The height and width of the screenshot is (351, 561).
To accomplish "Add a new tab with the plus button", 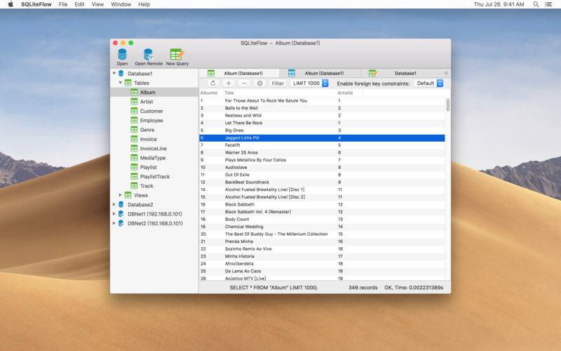I will coord(446,73).
